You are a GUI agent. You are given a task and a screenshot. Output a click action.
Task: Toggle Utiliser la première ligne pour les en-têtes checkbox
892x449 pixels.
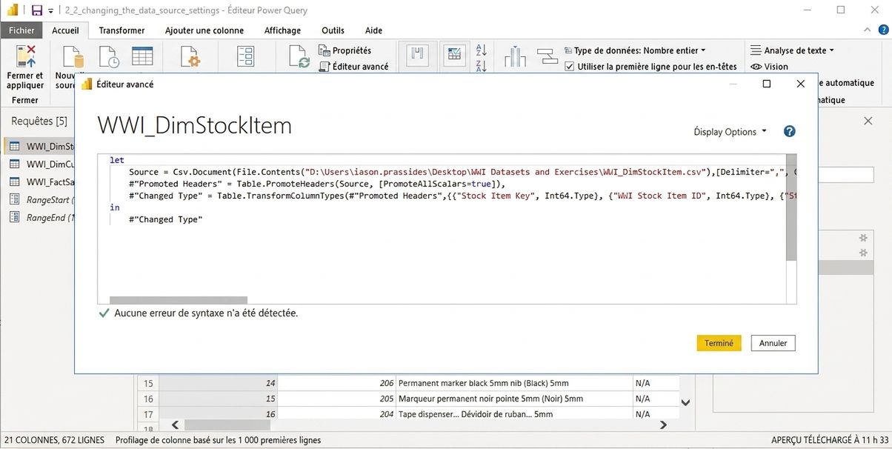click(x=569, y=67)
